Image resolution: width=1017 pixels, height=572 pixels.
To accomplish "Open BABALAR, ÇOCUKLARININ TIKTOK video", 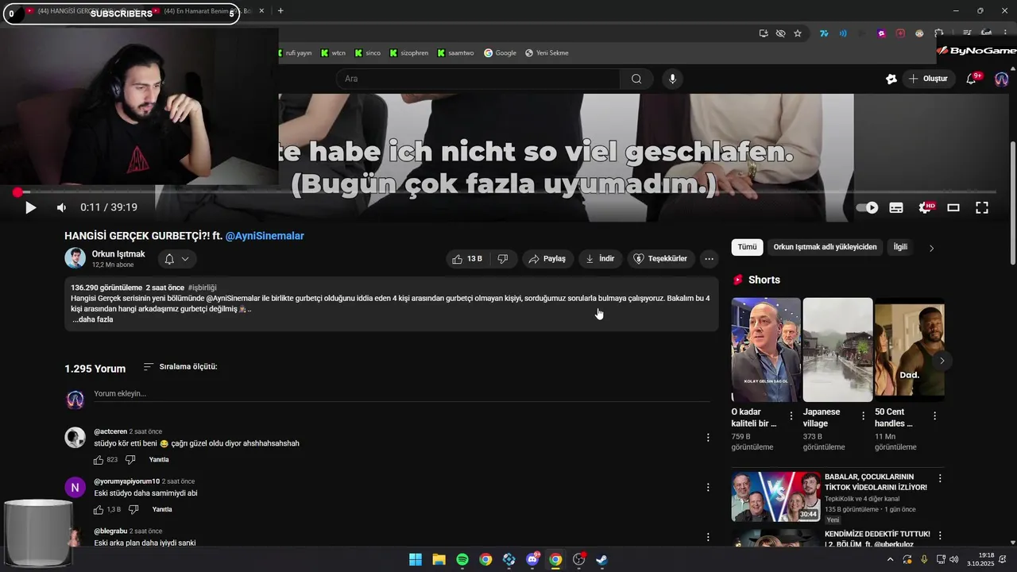I will [775, 497].
